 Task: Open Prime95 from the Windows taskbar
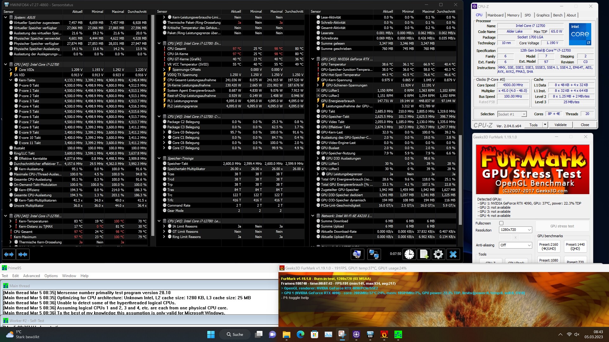coord(398,334)
